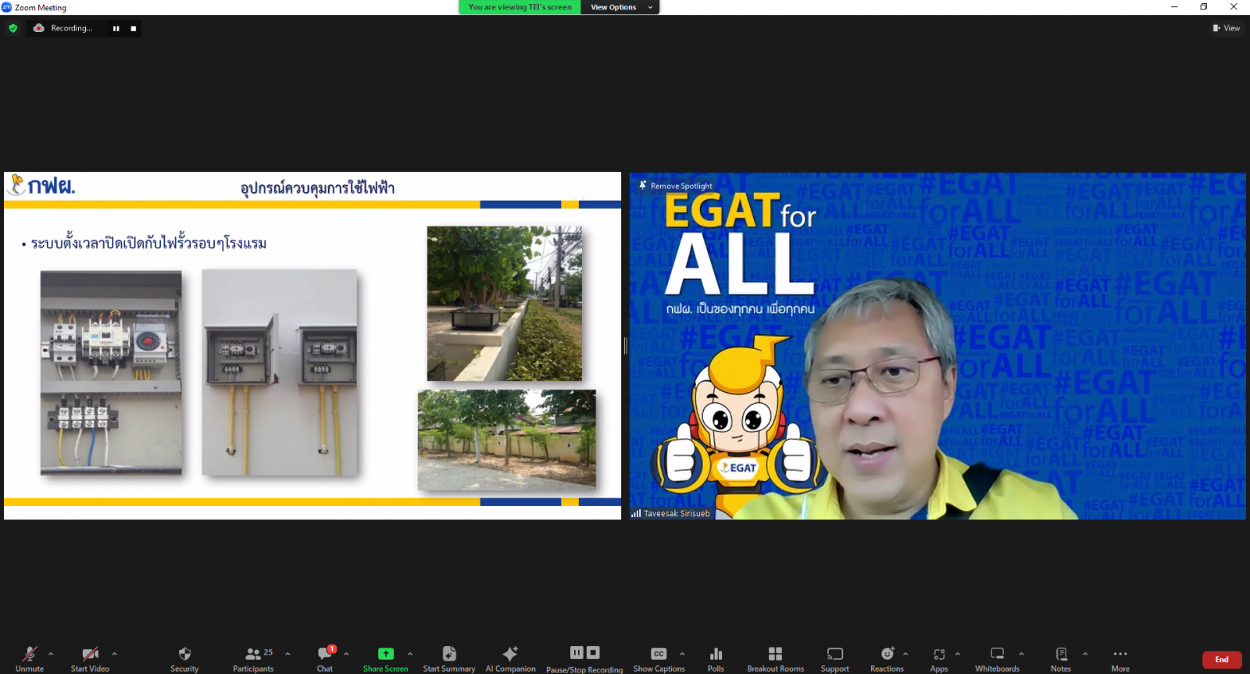The image size is (1250, 674).
Task: Click the Zoom Meeting title bar icon
Action: tap(6, 7)
